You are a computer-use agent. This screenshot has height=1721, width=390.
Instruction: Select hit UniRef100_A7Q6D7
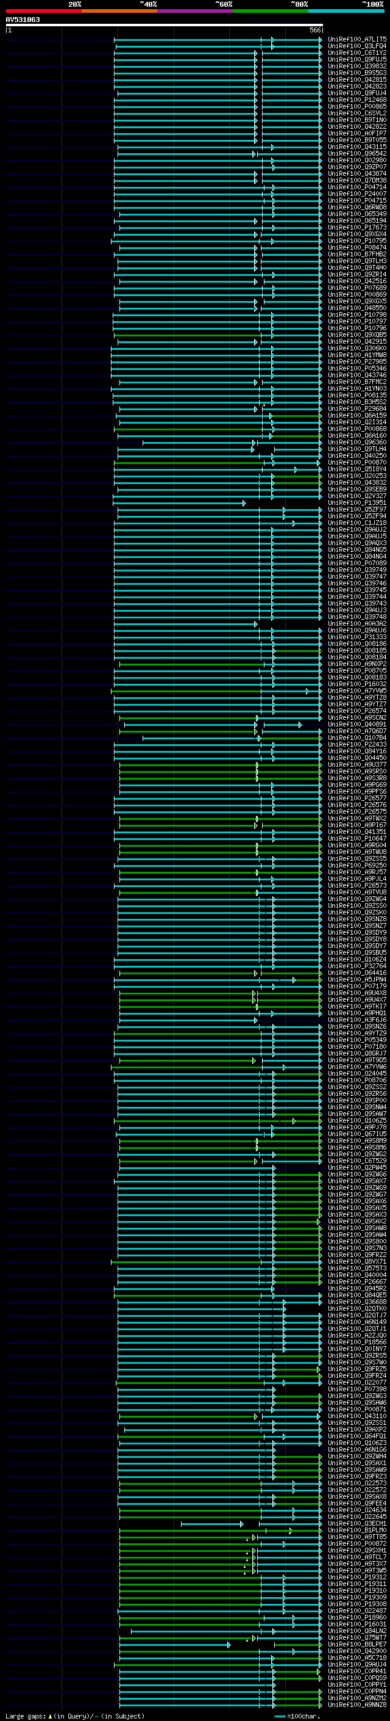pos(357,731)
